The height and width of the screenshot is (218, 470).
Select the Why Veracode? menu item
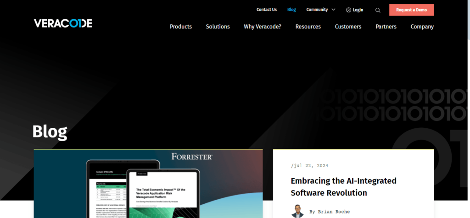click(x=263, y=27)
